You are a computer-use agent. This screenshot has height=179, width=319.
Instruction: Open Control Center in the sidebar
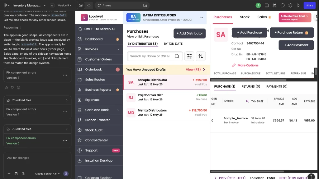point(99,140)
